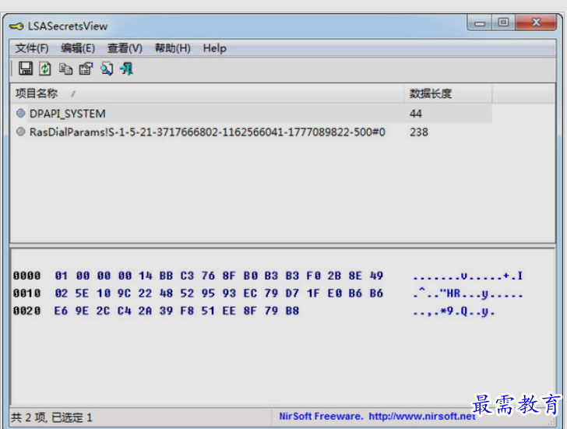This screenshot has width=567, height=429.
Task: Open the Properties toolbar icon
Action: click(x=86, y=69)
